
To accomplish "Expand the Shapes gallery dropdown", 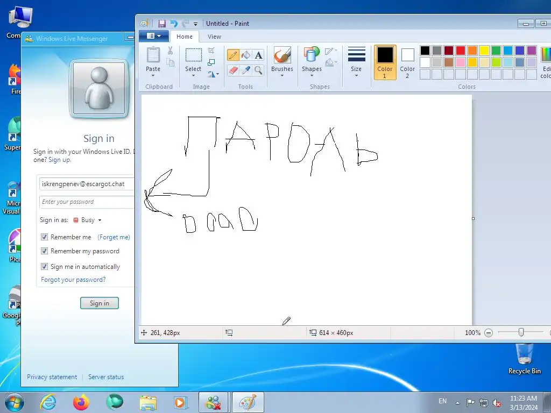I will [x=312, y=75].
